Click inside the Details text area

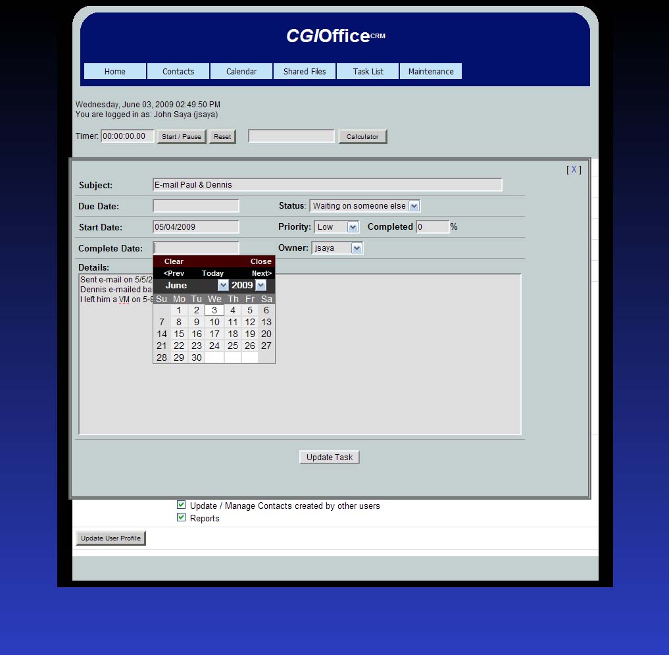300,354
